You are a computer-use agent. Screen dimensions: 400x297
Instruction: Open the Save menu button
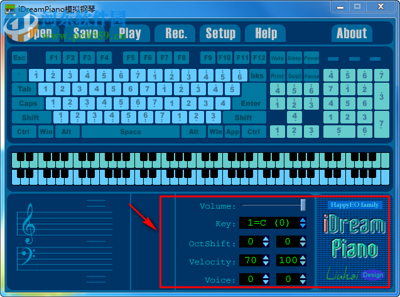(x=85, y=33)
